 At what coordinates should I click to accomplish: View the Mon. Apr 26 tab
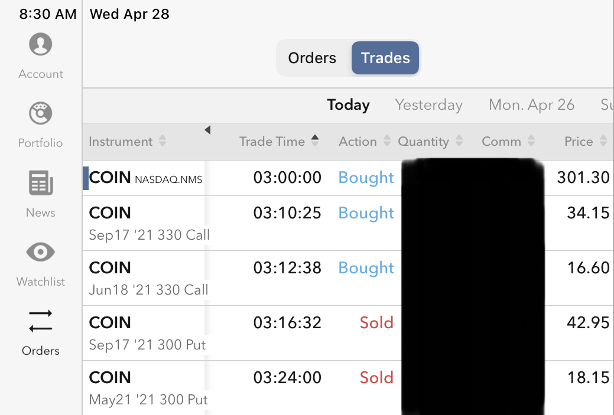click(531, 105)
